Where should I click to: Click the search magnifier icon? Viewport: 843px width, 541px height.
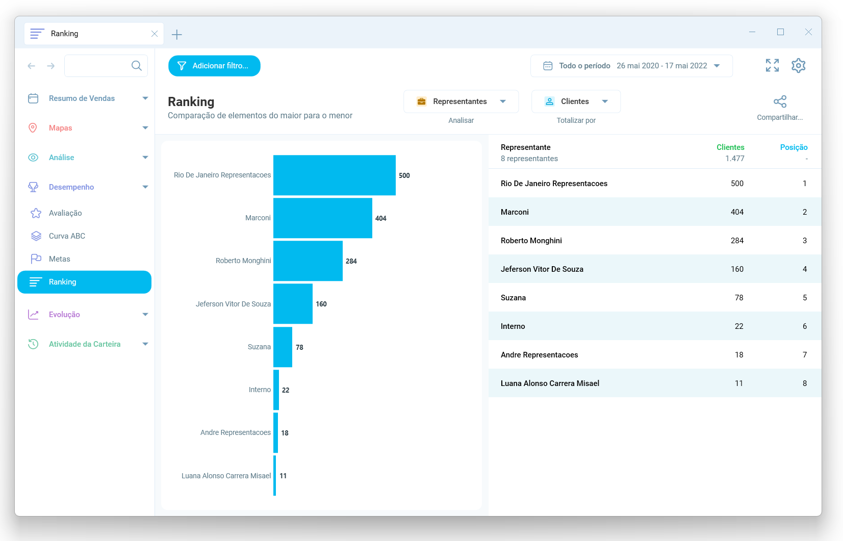[136, 66]
